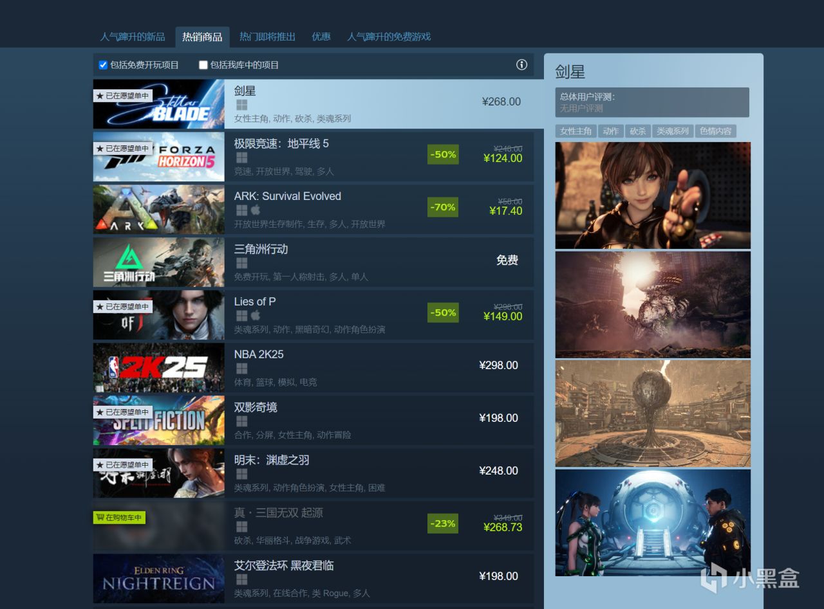
Task: Click 总体用户评测 review summary box
Action: coord(652,102)
